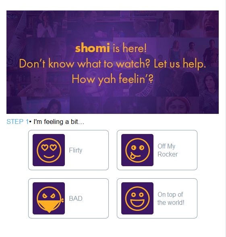Click the vertical scrollbar on right edge

[226, 118]
